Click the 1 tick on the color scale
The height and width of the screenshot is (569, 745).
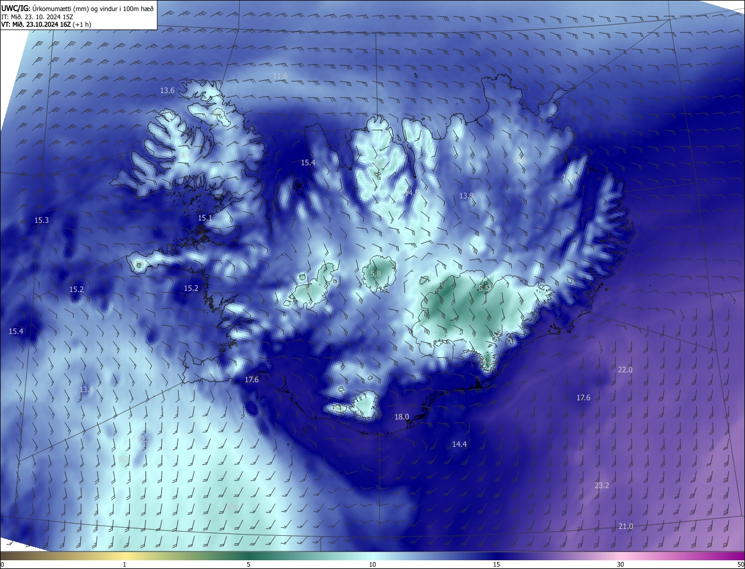[x=125, y=565]
